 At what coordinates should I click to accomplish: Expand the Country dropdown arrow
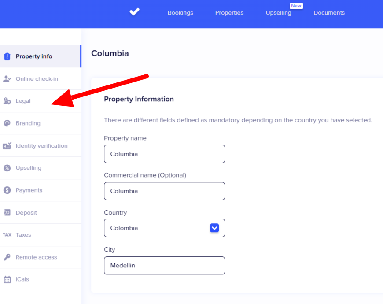214,228
